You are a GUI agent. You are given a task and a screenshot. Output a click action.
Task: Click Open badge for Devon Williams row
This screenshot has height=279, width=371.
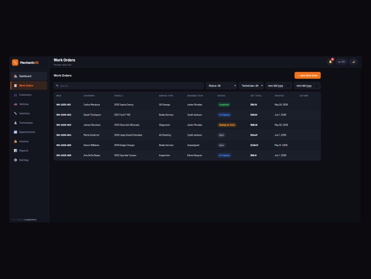(x=221, y=145)
